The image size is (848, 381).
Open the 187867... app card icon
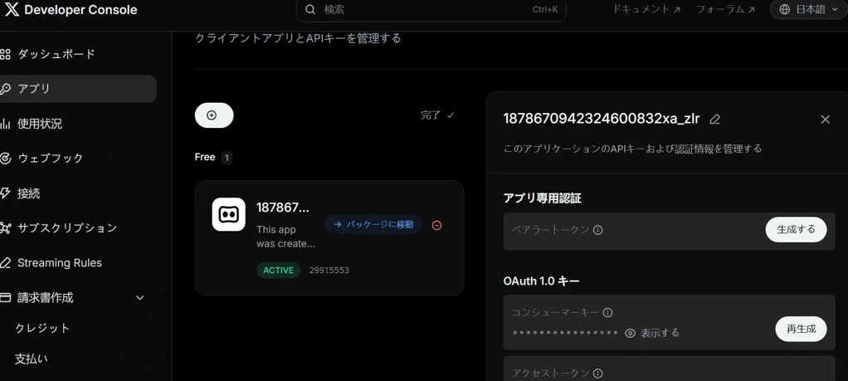point(229,214)
